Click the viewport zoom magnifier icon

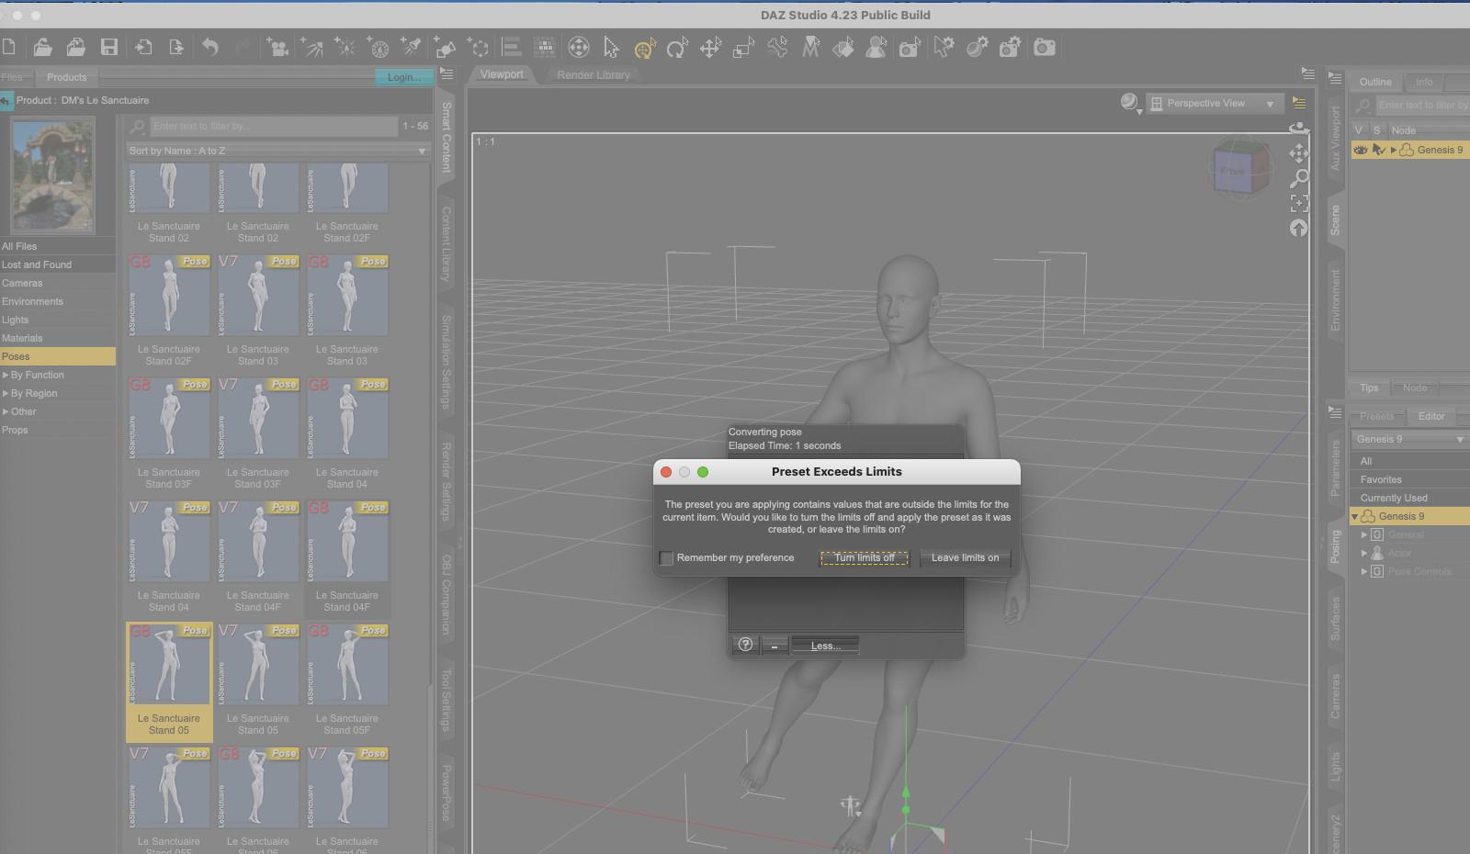(1299, 177)
